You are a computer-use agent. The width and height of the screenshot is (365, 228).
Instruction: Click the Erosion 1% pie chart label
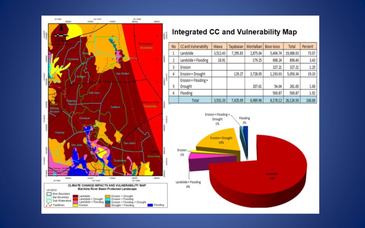[182, 152]
